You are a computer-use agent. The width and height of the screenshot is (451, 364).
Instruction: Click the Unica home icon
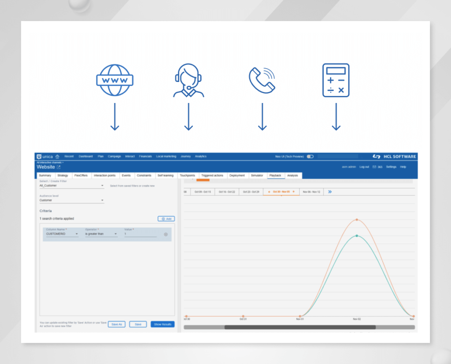[57, 156]
